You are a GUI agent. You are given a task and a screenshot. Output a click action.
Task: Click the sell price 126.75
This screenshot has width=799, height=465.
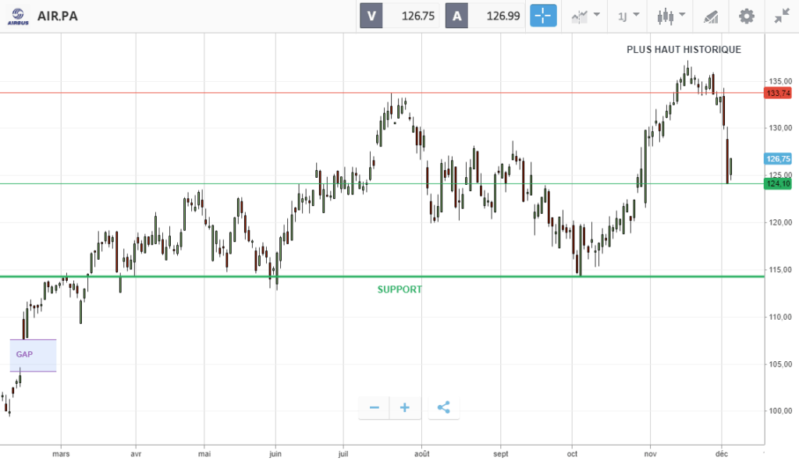pos(418,16)
